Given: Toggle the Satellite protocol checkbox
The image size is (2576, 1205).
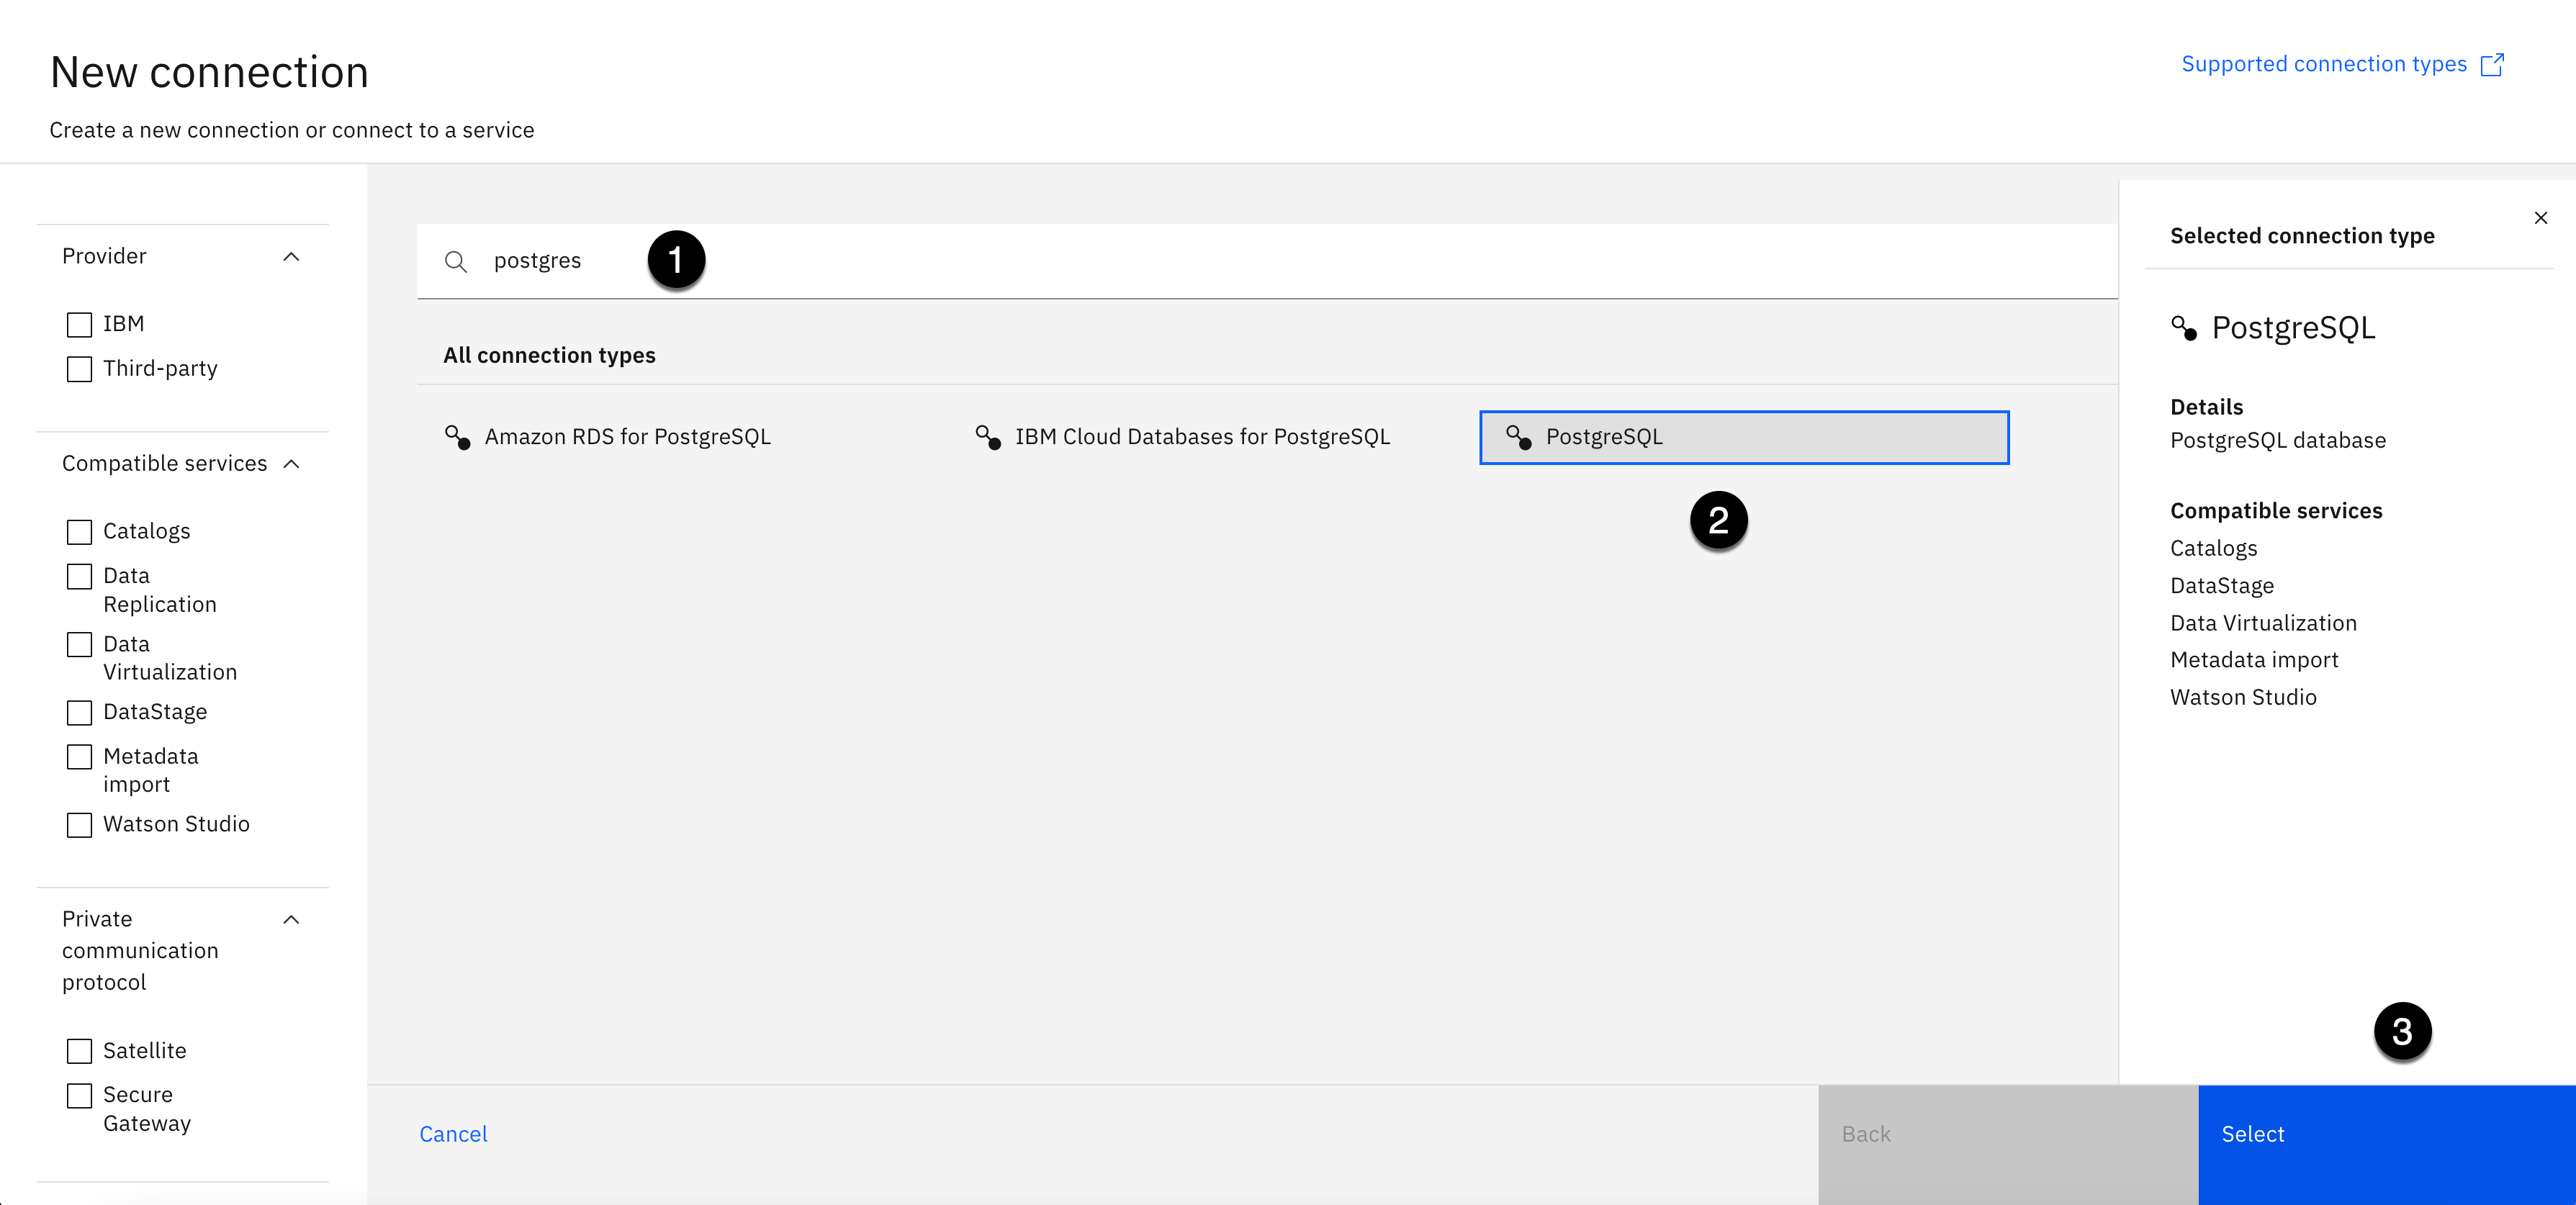Looking at the screenshot, I should (x=79, y=1051).
